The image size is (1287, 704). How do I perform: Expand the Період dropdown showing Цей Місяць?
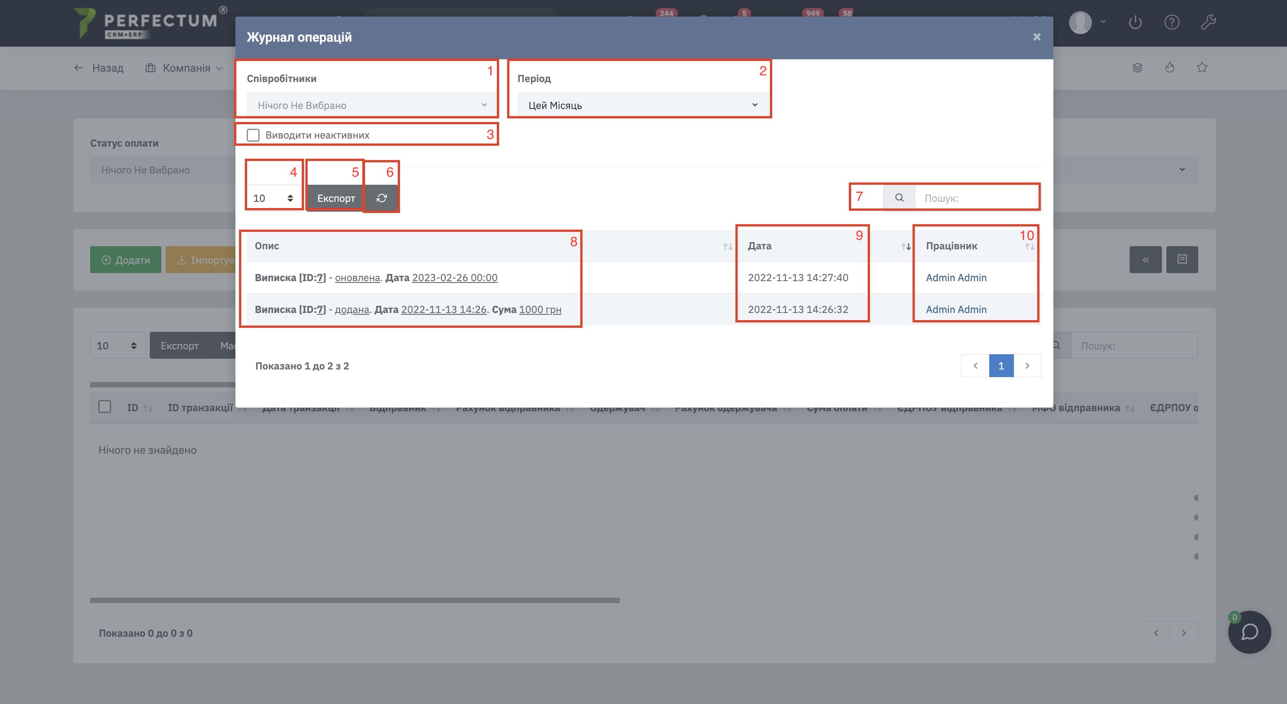click(642, 105)
